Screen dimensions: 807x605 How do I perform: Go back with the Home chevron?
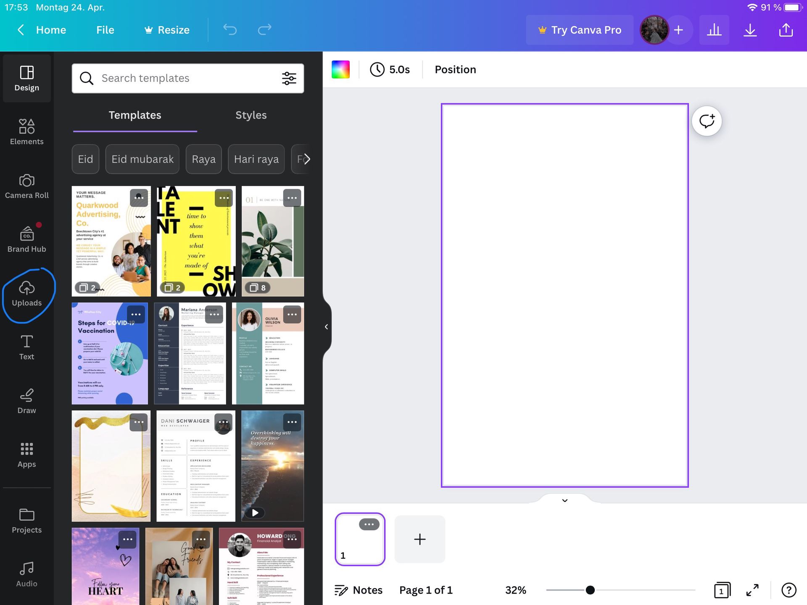(x=21, y=30)
